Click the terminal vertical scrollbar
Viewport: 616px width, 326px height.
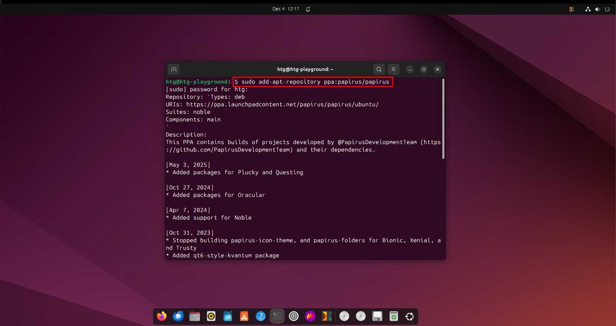click(443, 118)
